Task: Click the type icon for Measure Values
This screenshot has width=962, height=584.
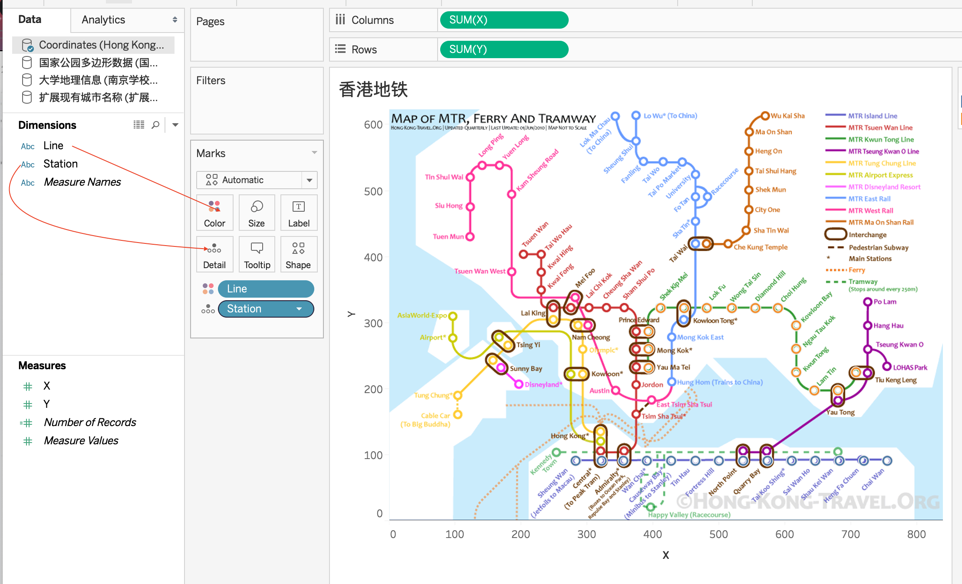Action: [28, 441]
